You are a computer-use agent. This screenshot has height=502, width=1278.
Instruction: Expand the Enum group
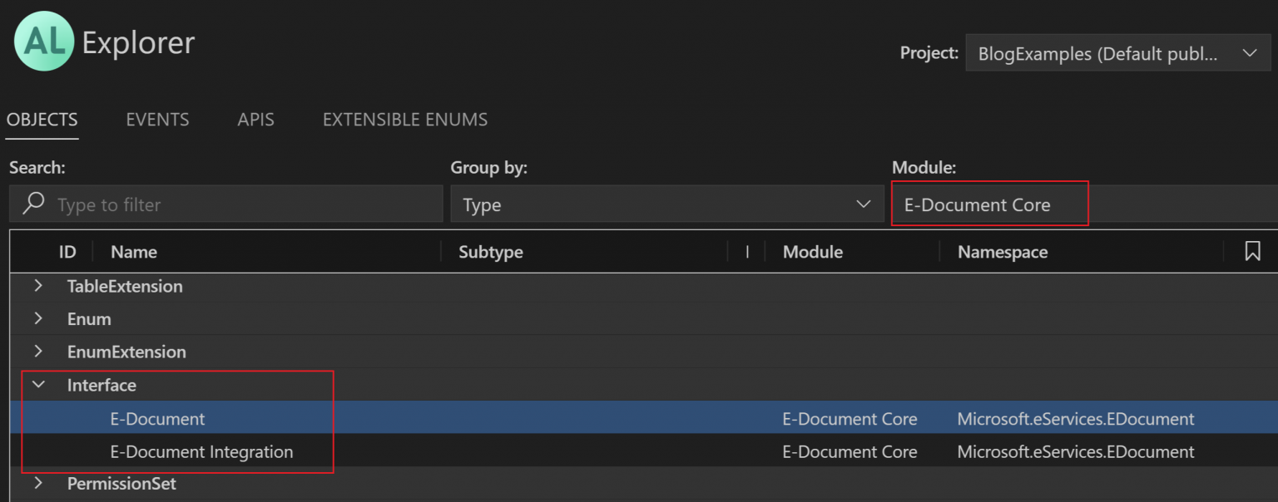pos(38,319)
